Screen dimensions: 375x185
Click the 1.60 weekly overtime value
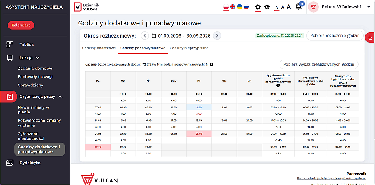pyautogui.click(x=278, y=100)
